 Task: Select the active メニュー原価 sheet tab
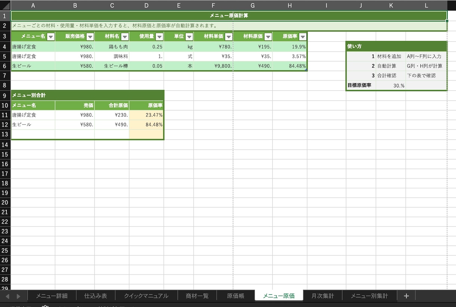pos(279,296)
